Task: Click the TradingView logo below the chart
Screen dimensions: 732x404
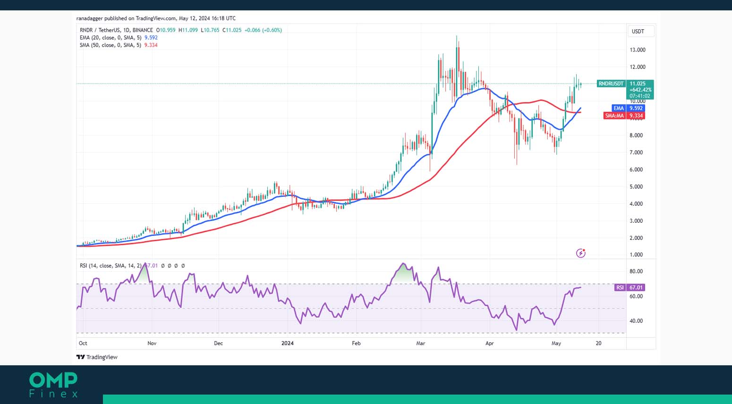Action: pos(97,357)
